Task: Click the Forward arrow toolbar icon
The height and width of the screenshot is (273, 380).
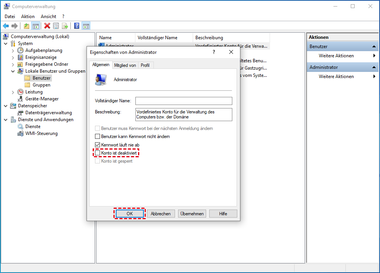Action: [x=15, y=26]
